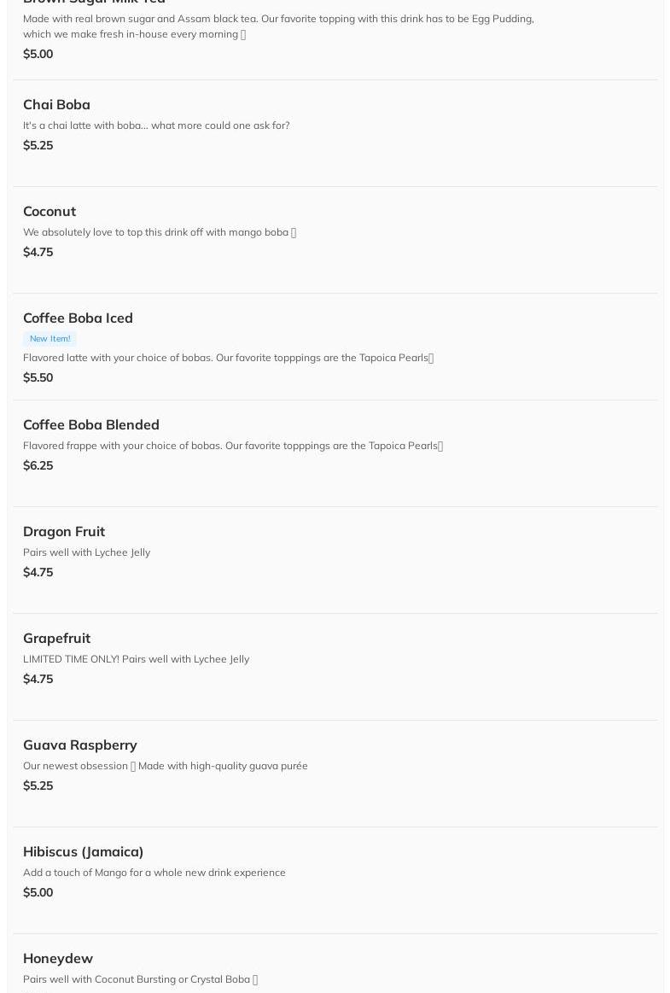Pick the Guava Raspberry drink
The height and width of the screenshot is (993, 670).
point(80,745)
